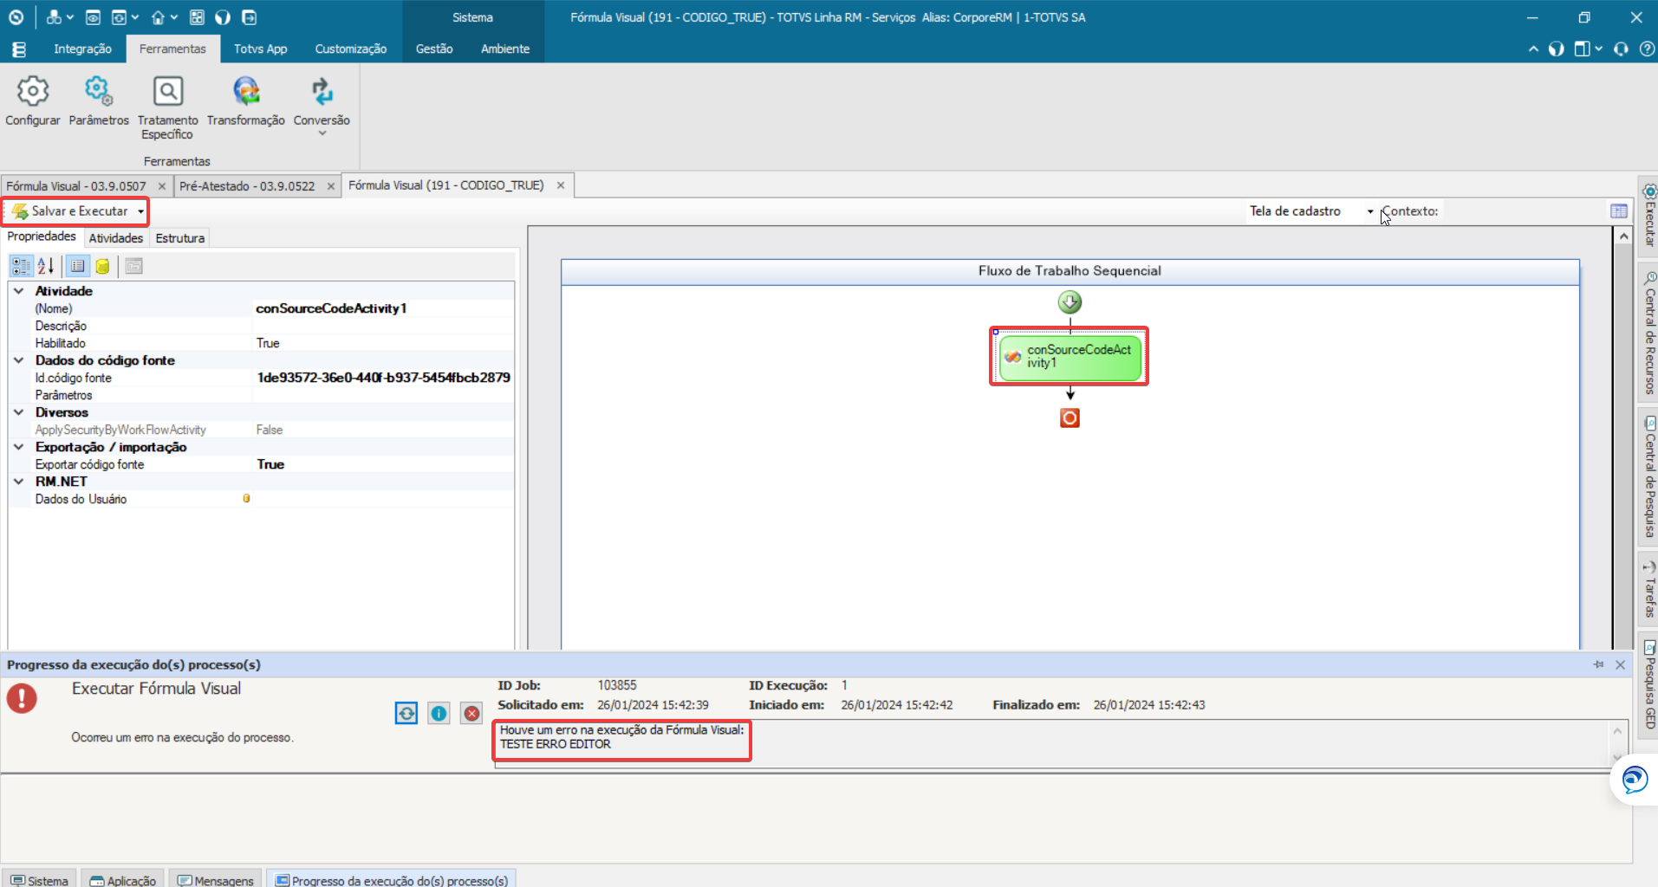Open the Configurar tool
Screen dimensions: 1658x887
click(x=33, y=101)
